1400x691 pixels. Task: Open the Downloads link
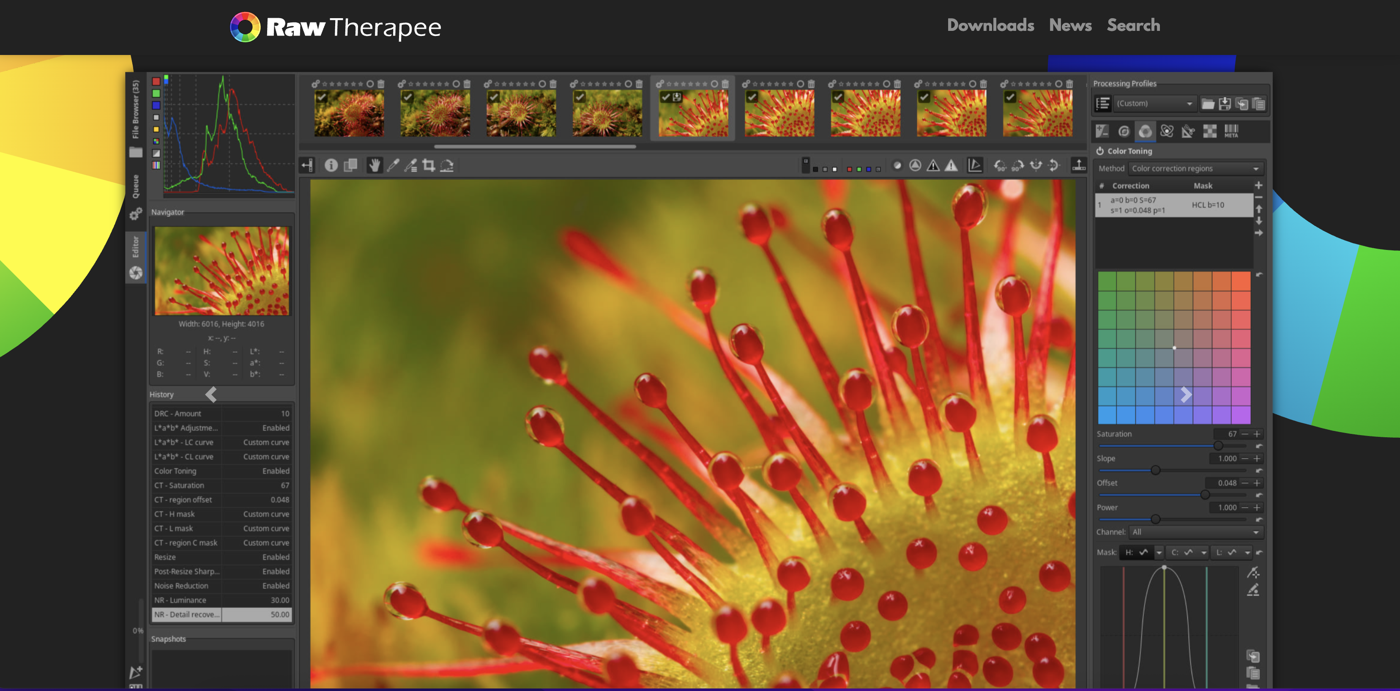point(990,25)
